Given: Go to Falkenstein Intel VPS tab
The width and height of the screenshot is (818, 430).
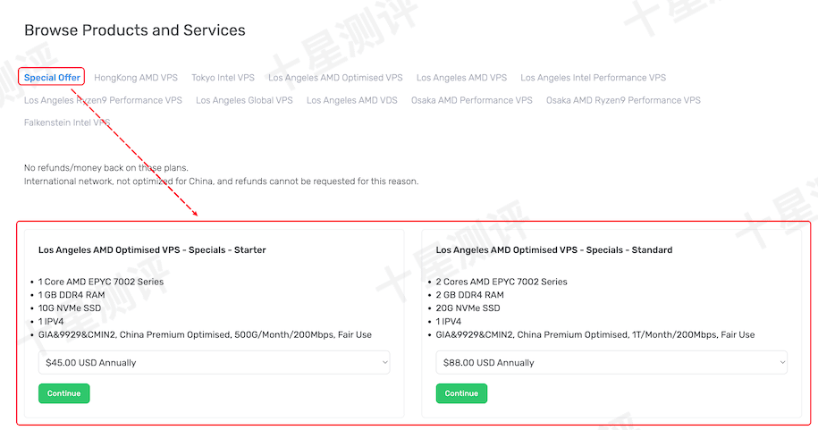Looking at the screenshot, I should pyautogui.click(x=67, y=122).
